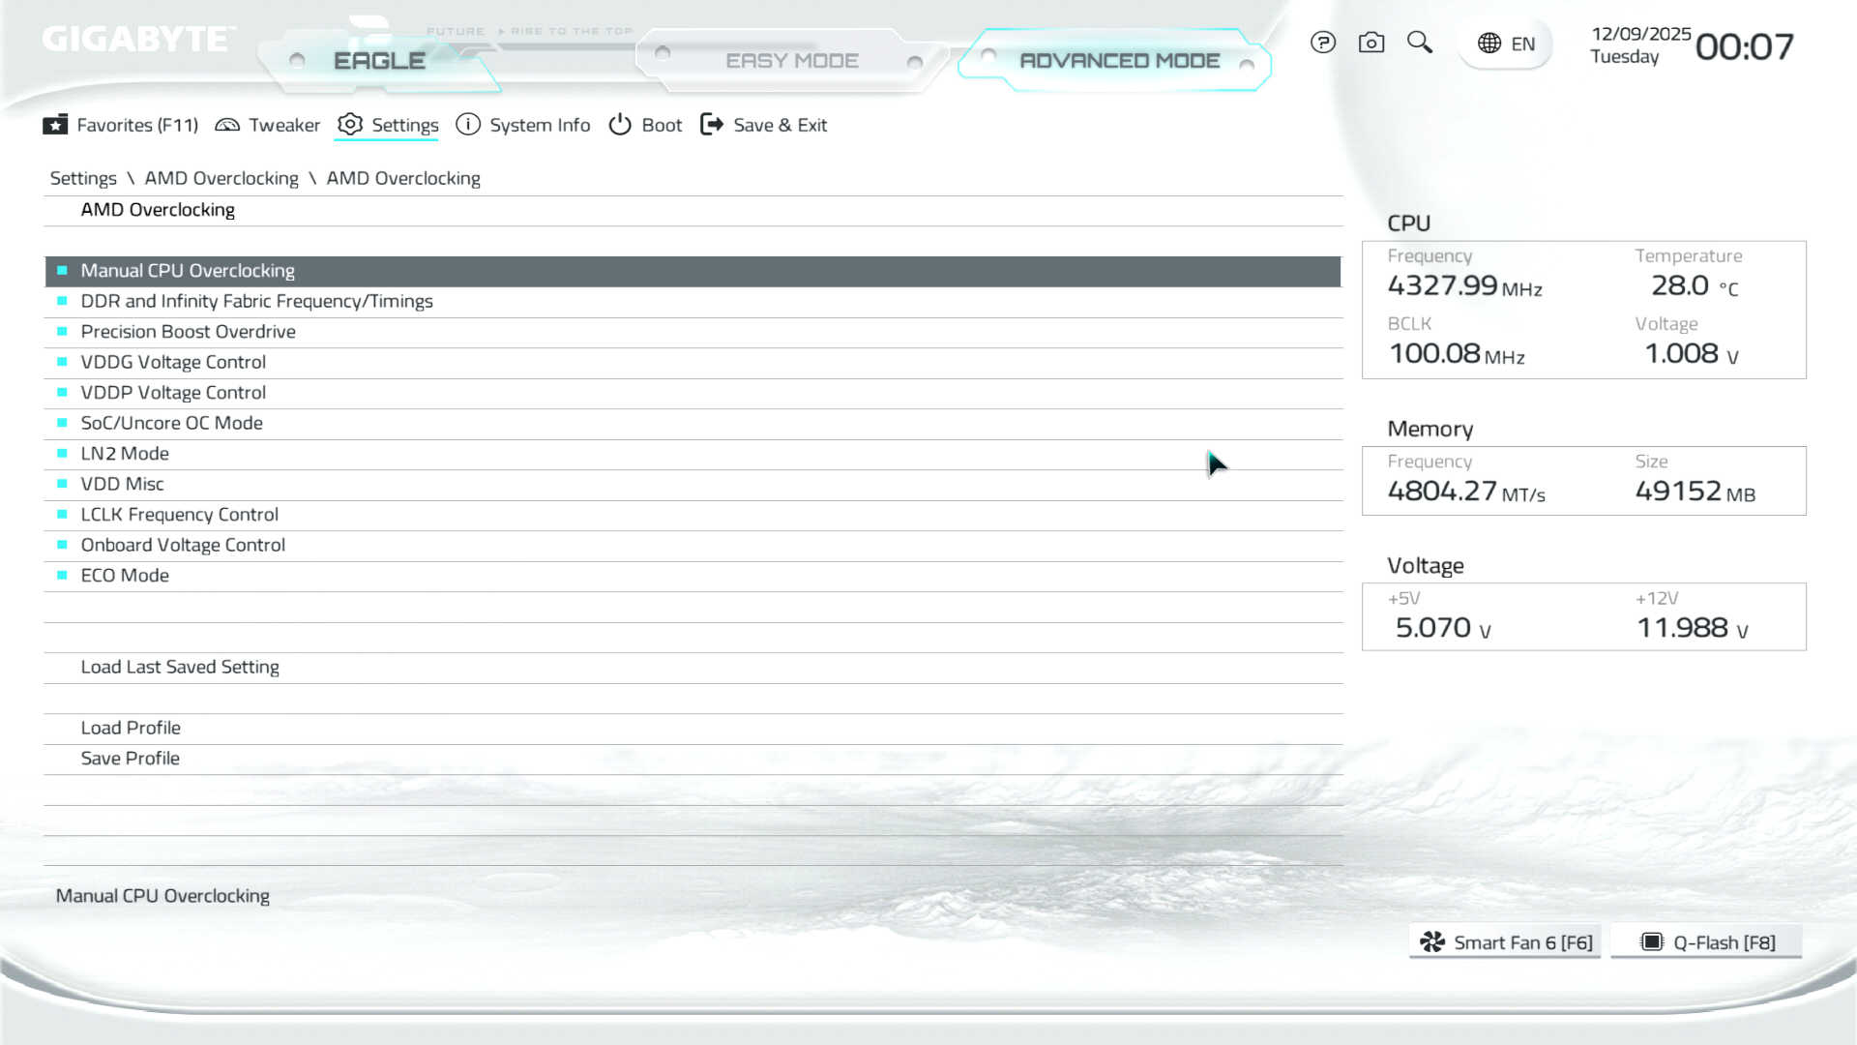Click the System Info icon
Viewport: 1857px width, 1045px height.
pyautogui.click(x=468, y=125)
